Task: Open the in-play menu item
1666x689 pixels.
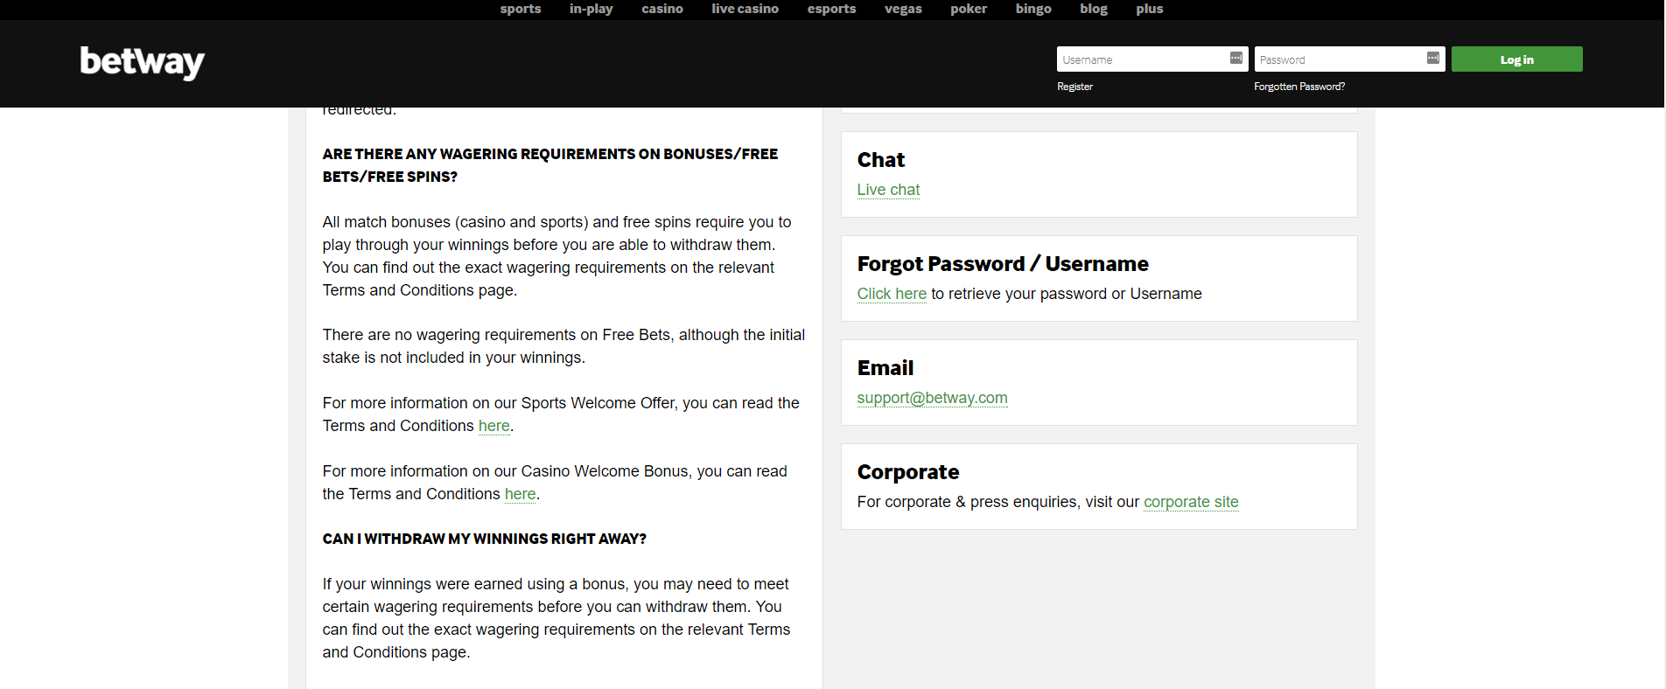Action: (x=591, y=9)
